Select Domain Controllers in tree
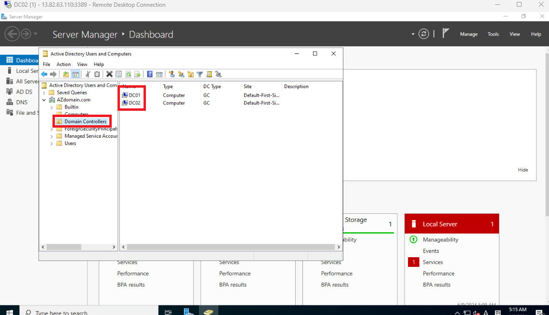Viewport: 549px width, 315px height. click(85, 121)
